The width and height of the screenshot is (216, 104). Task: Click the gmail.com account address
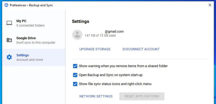click(114, 32)
